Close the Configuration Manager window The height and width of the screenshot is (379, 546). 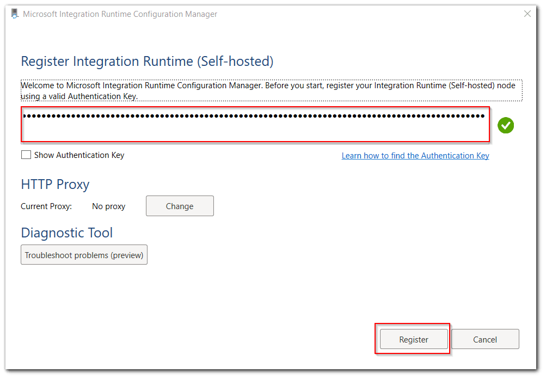pos(527,14)
